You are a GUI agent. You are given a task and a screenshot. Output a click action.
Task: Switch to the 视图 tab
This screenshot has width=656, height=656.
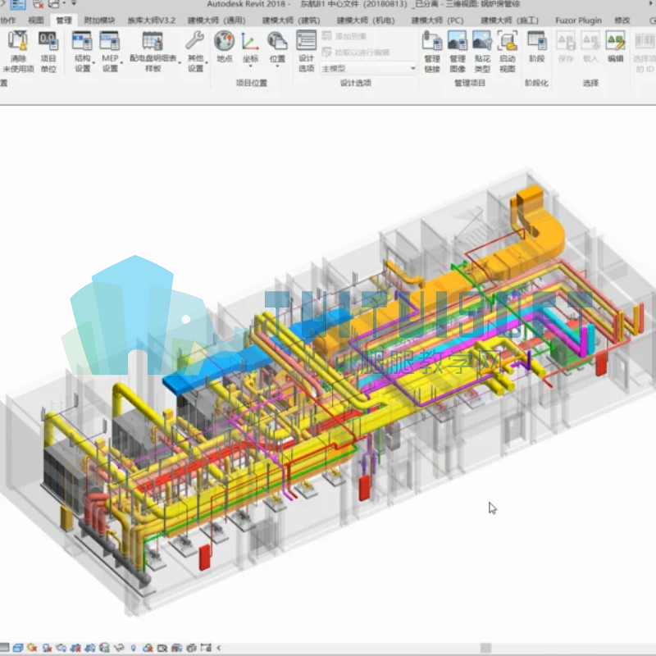36,20
